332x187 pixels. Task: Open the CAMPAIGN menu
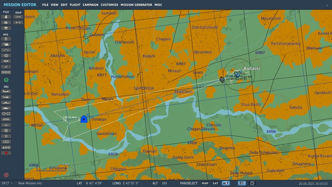pos(90,5)
